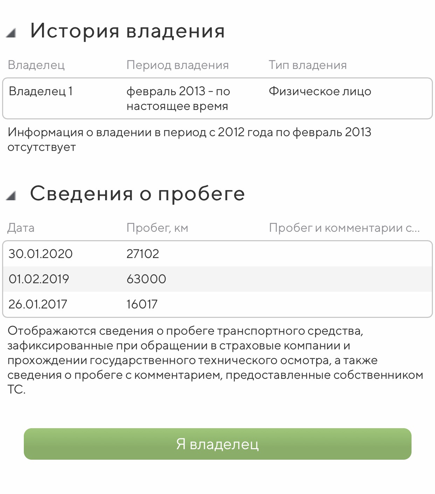Click the Владелец column header
Viewport: 435px width, 494px height.
[36, 65]
